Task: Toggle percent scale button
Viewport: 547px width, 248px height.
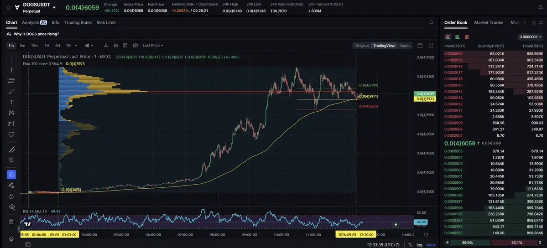Action: pyautogui.click(x=410, y=245)
